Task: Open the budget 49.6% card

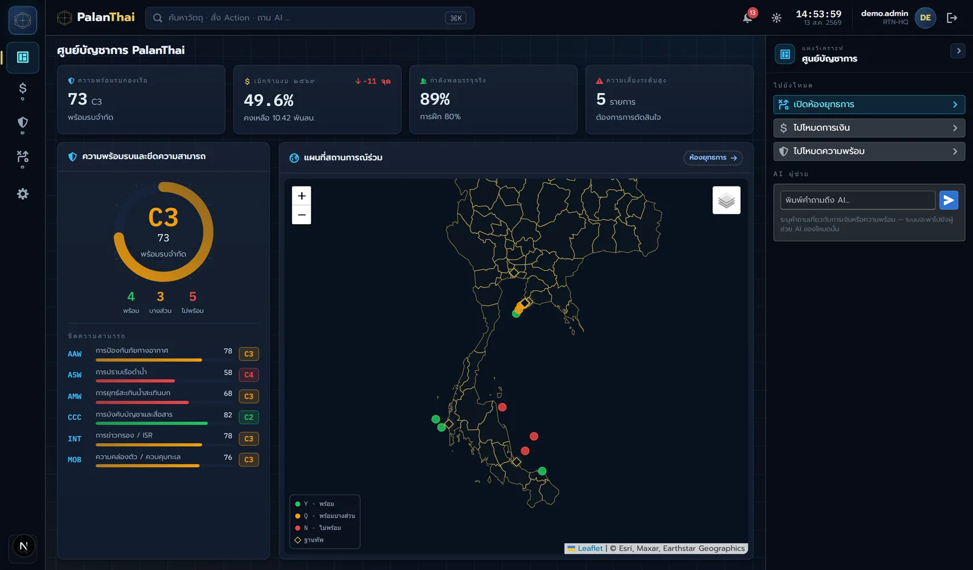Action: [317, 100]
